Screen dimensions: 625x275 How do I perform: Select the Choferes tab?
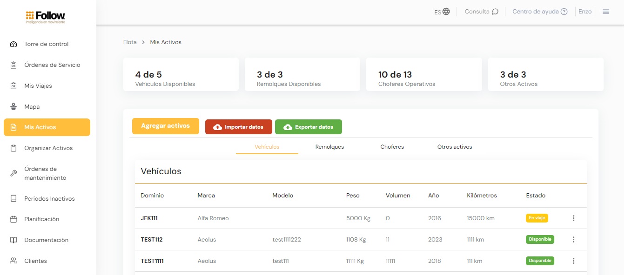click(x=392, y=147)
